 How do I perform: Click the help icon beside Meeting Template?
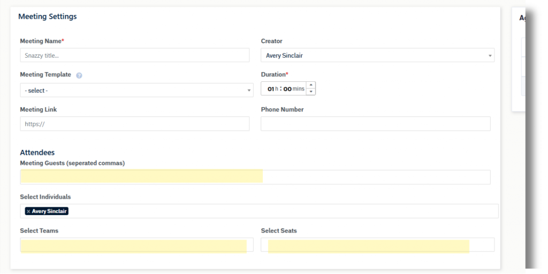[x=79, y=75]
